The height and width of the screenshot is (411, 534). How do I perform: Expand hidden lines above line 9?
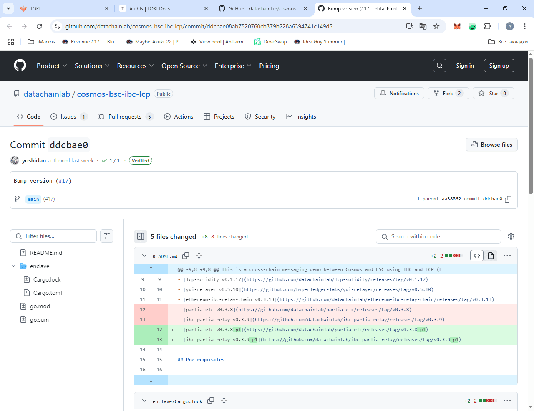pos(151,269)
